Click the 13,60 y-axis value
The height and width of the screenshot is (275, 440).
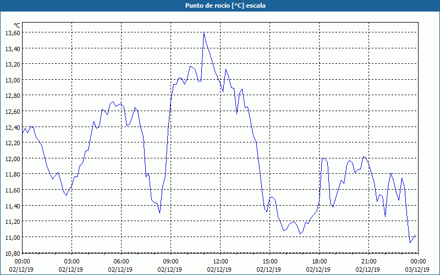point(13,33)
